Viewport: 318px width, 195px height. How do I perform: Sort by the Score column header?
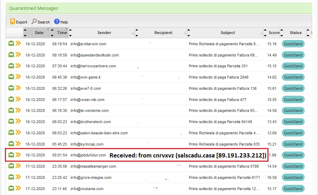coord(274,33)
